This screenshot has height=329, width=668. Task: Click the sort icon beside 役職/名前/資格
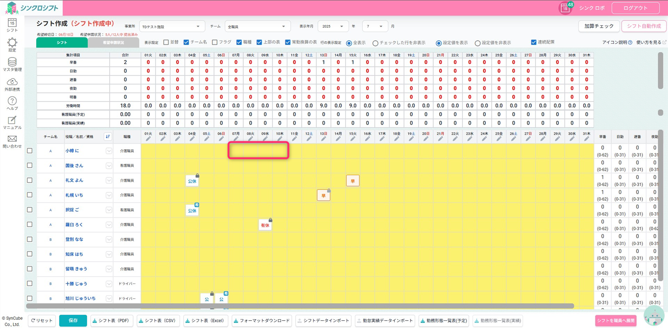click(x=108, y=137)
